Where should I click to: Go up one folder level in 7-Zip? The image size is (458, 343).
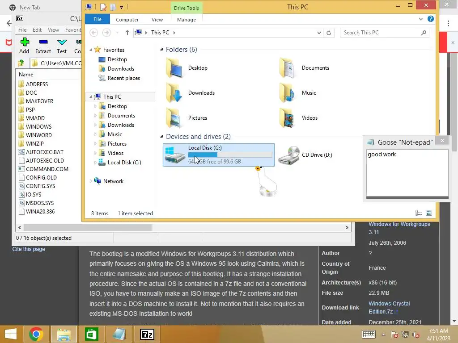pos(21,63)
